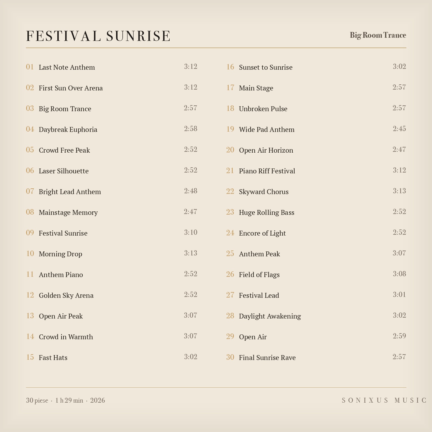The image size is (432, 432).
Task: Click the "2:48" duration of Bright Lead Anthem
Action: click(191, 191)
